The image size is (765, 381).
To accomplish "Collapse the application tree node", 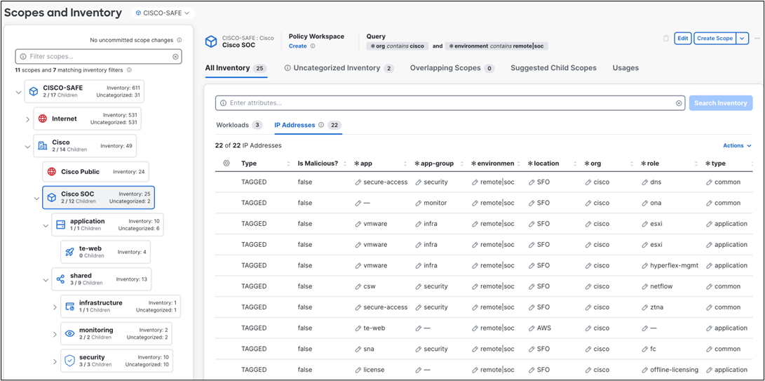I will click(x=46, y=226).
